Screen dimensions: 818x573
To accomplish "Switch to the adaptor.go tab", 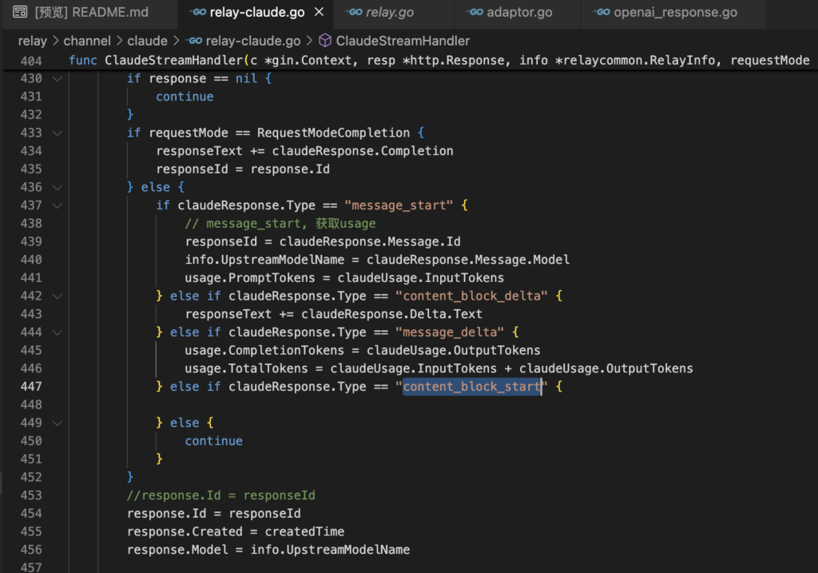I will [x=519, y=12].
